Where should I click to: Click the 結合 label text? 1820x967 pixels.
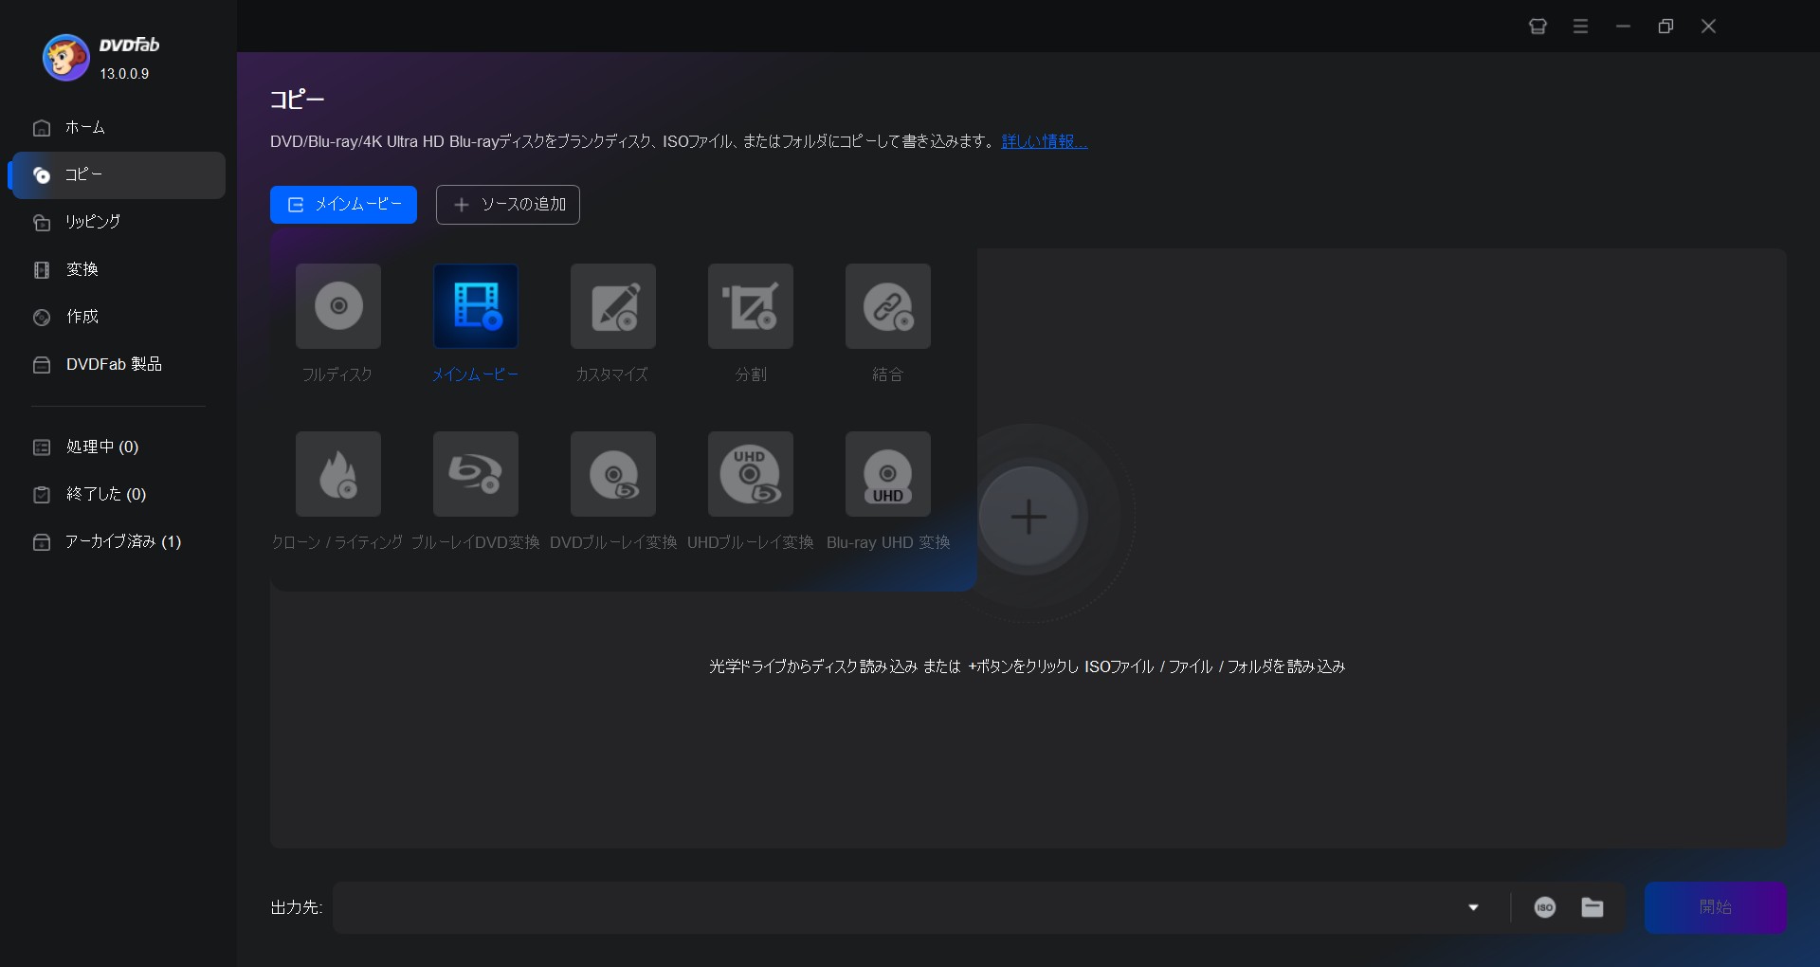click(888, 374)
